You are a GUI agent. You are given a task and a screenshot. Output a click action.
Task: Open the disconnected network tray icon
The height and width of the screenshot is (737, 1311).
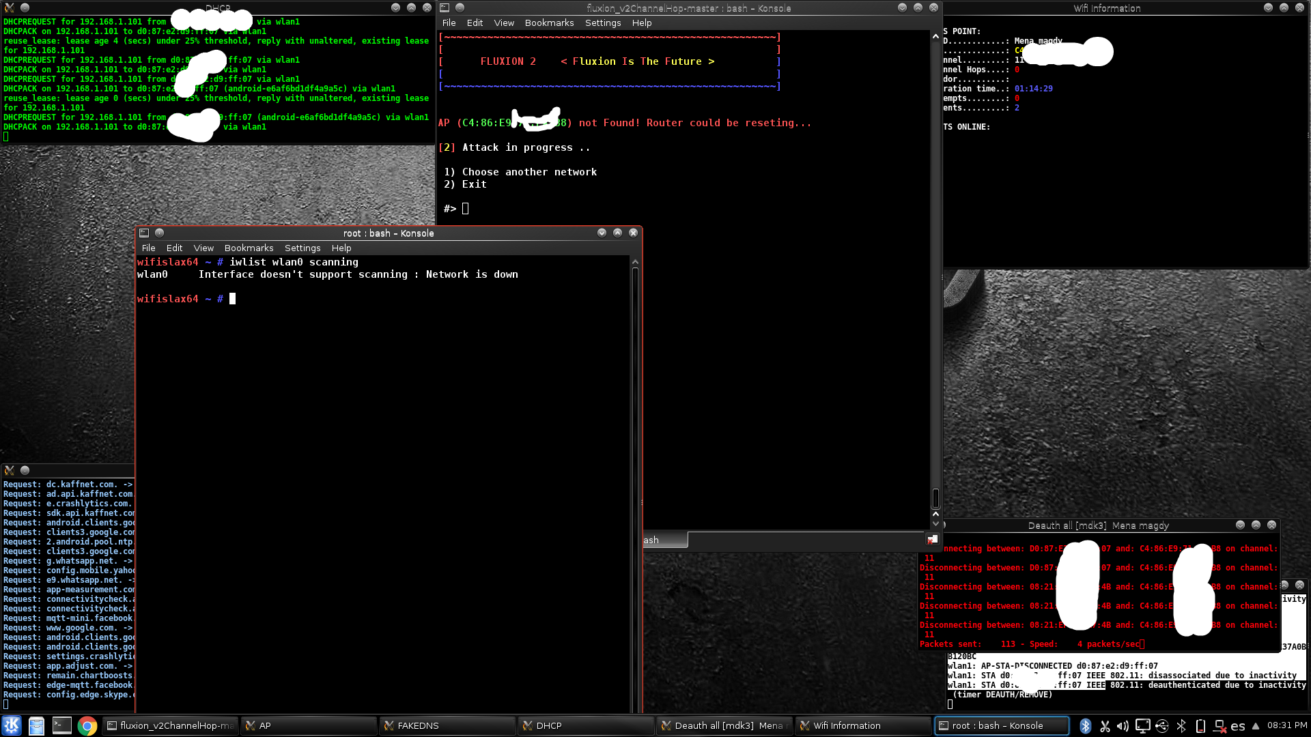tap(1220, 726)
